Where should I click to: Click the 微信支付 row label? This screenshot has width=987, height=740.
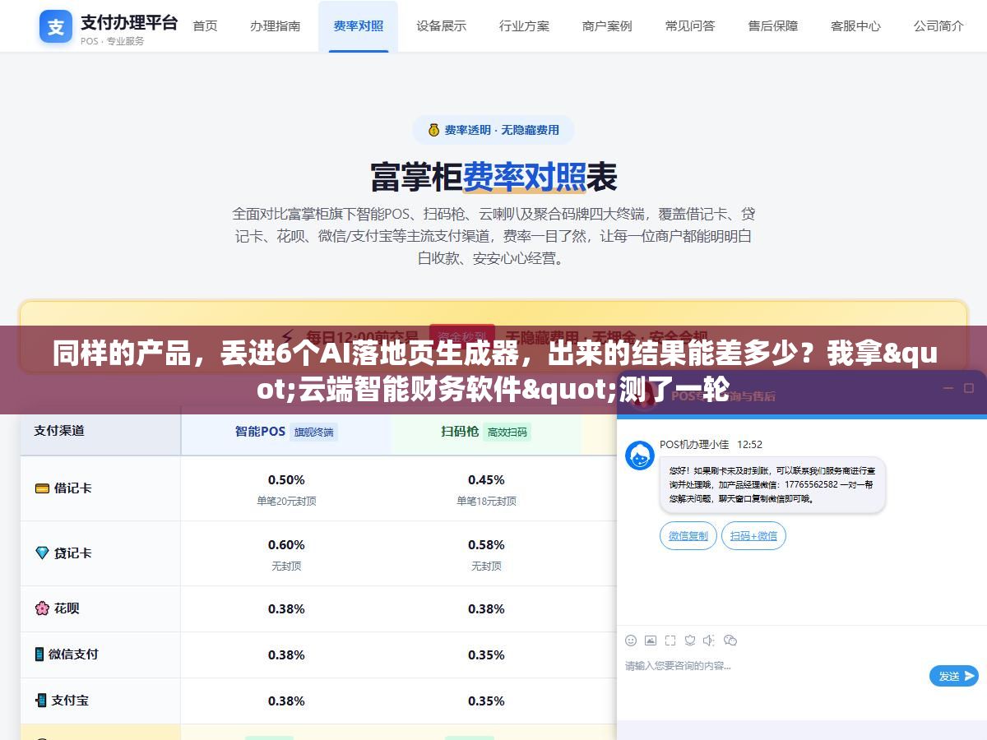tap(73, 654)
